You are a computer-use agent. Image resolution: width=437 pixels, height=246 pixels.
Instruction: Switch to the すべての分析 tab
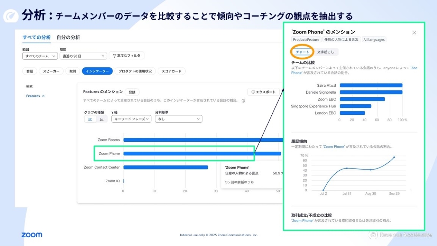coord(36,37)
